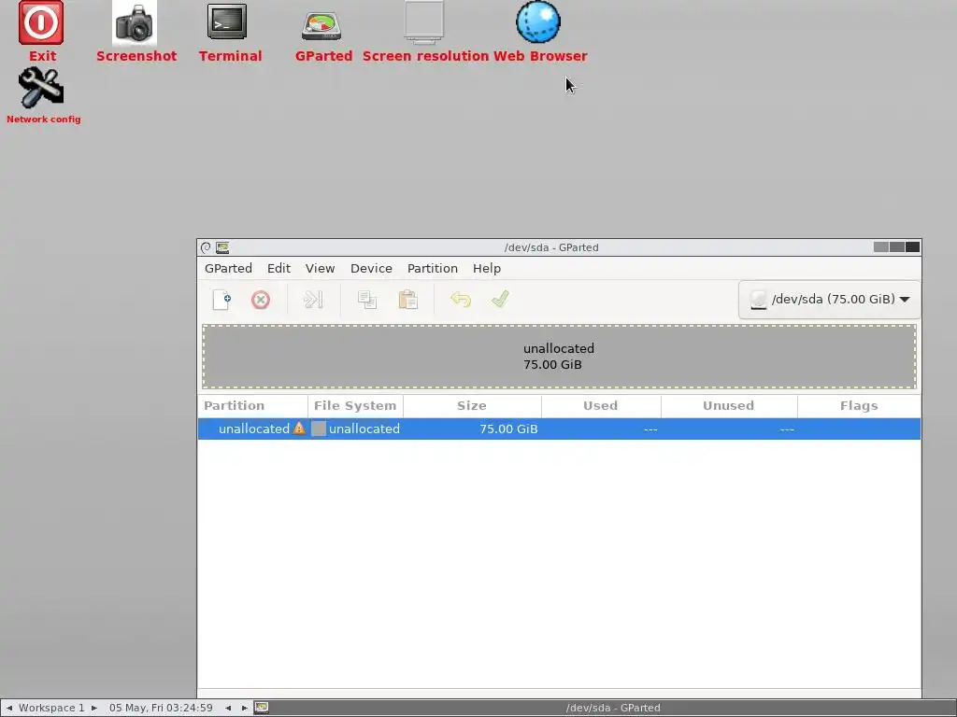Click the 75.00 GiB size cell
Screen dimensions: 957x717
pyautogui.click(x=508, y=429)
